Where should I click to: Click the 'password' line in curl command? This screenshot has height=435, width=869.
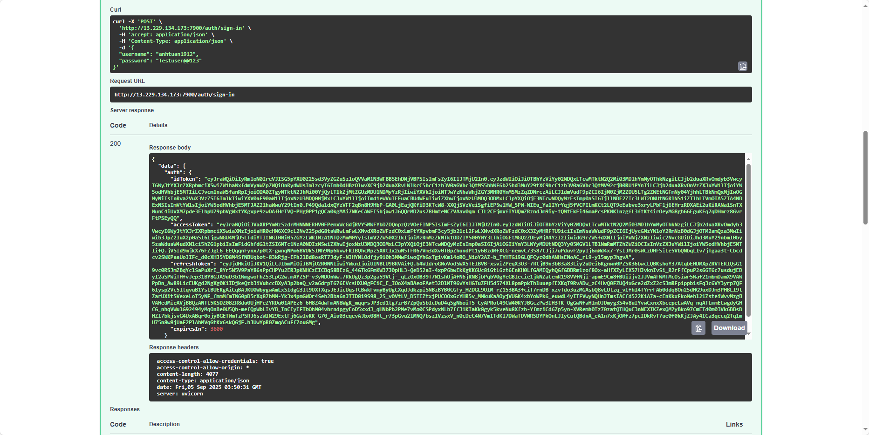(160, 61)
